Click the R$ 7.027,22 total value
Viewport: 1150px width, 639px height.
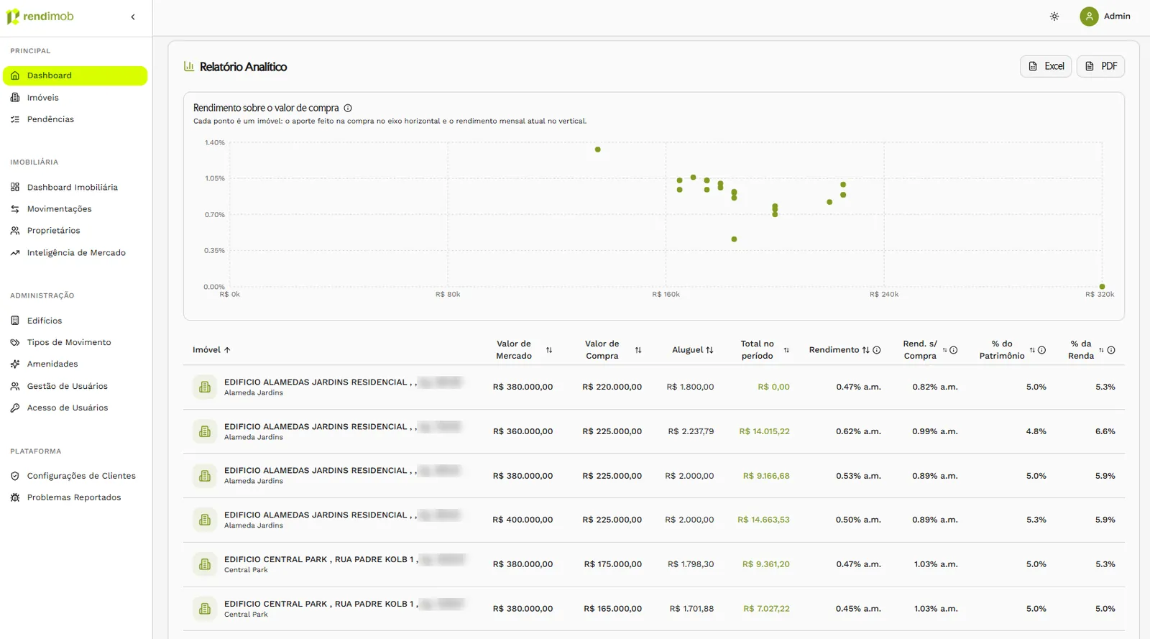[x=766, y=609]
